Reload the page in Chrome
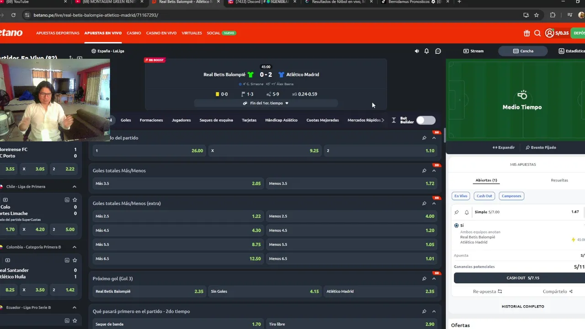This screenshot has width=585, height=329. coord(13,15)
